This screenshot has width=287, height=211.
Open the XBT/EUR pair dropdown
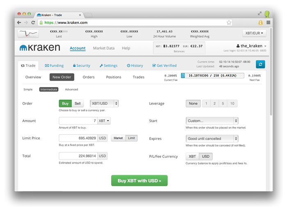pyautogui.click(x=254, y=33)
